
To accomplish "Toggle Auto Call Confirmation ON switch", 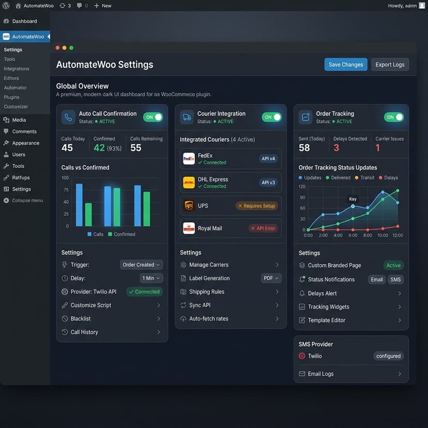I will (x=153, y=117).
